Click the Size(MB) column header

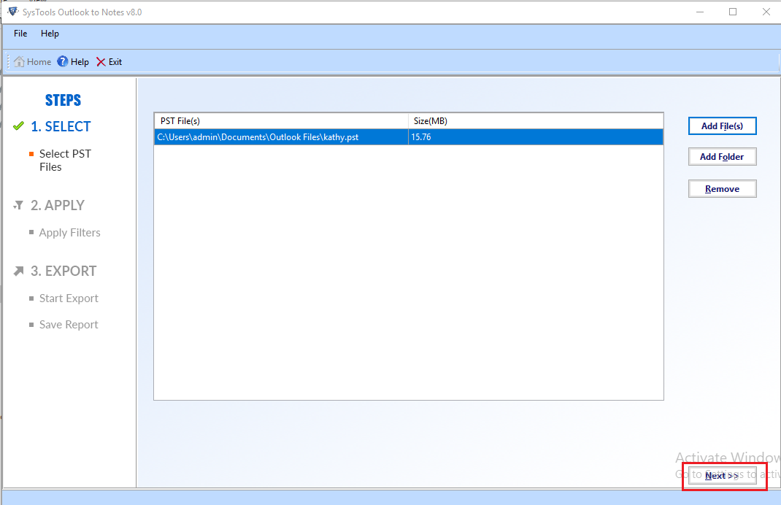536,121
